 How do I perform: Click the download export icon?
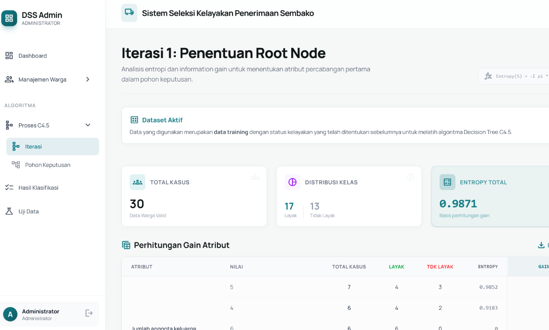(x=541, y=245)
